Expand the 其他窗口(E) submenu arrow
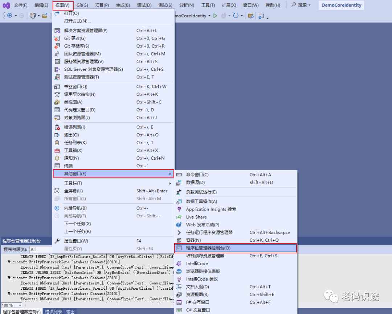The height and width of the screenshot is (314, 392). (x=170, y=174)
